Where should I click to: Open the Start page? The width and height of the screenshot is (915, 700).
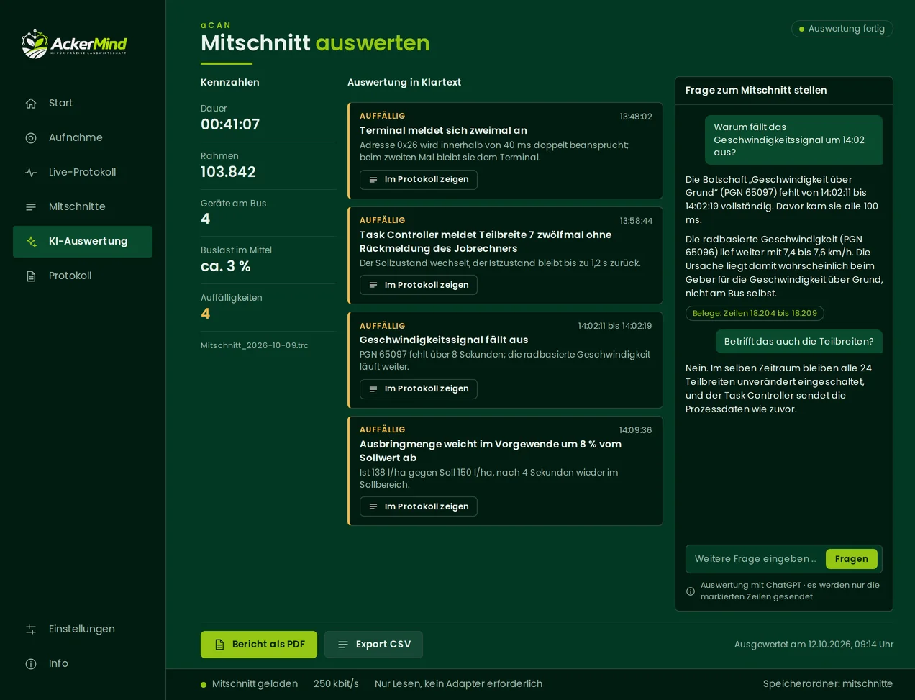(x=83, y=103)
